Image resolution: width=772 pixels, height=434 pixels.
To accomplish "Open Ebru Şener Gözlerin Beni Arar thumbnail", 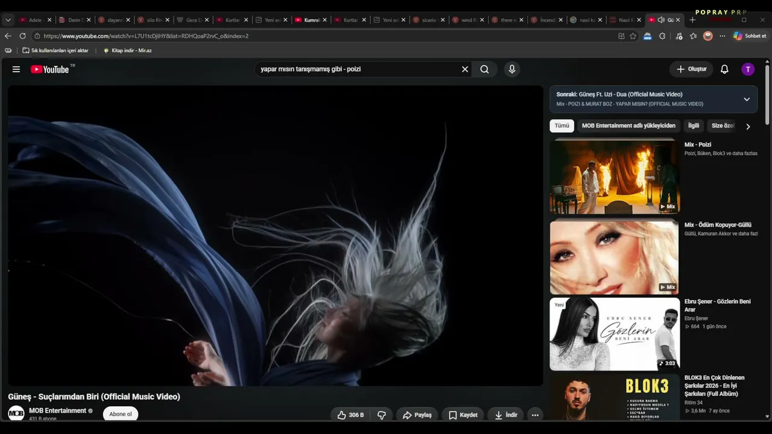I will (x=615, y=334).
